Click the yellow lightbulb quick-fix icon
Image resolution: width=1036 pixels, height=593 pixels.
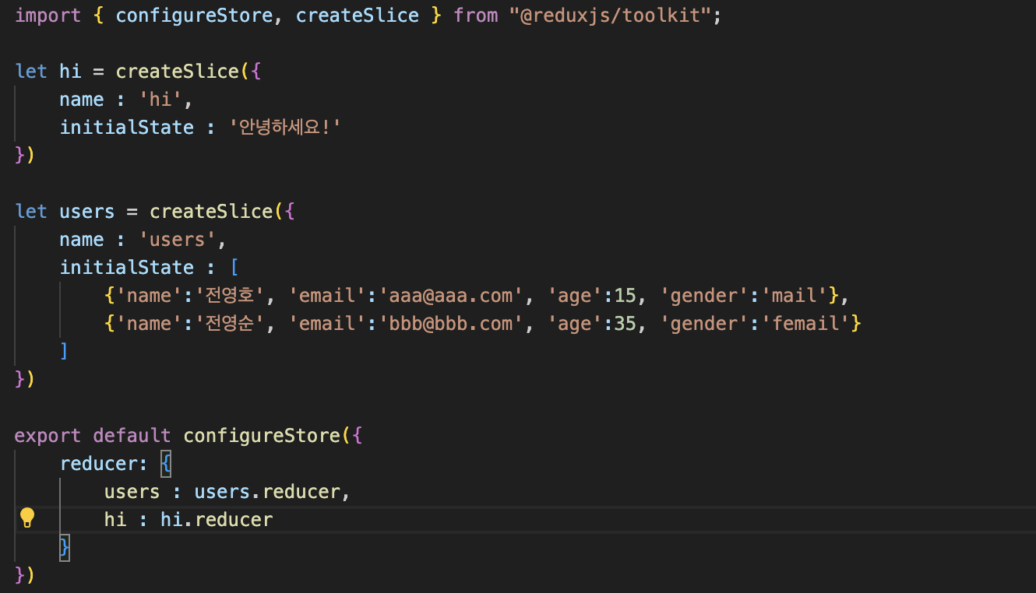(x=27, y=518)
